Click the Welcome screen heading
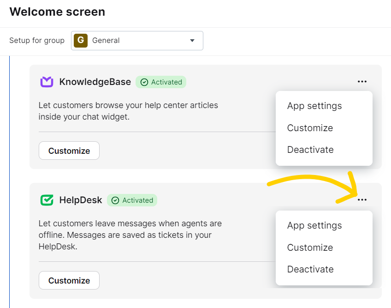 pyautogui.click(x=57, y=12)
